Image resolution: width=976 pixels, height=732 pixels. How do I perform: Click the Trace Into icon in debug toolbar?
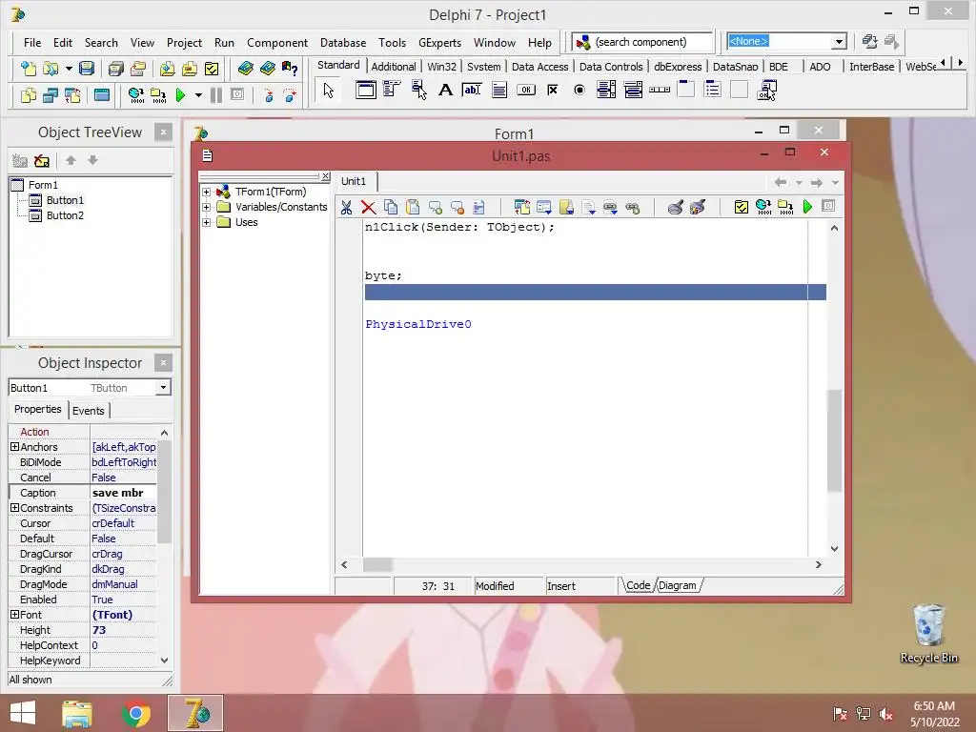pos(268,95)
